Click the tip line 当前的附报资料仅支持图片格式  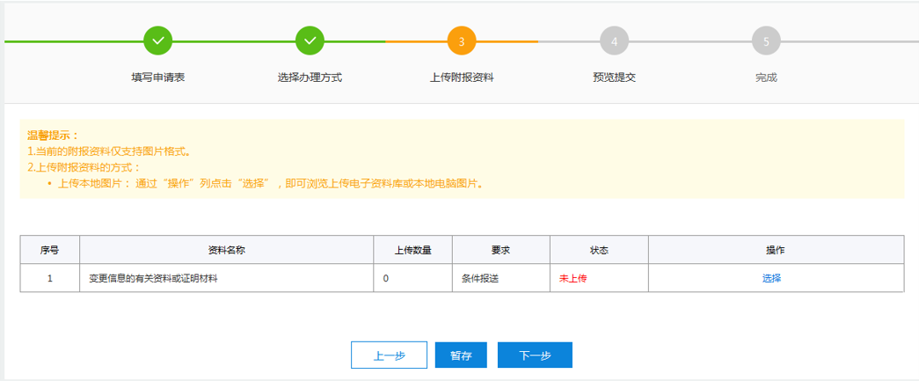[x=109, y=151]
